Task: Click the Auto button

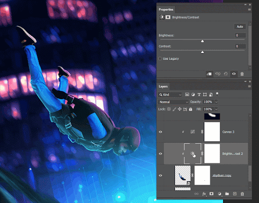Action: pyautogui.click(x=240, y=27)
